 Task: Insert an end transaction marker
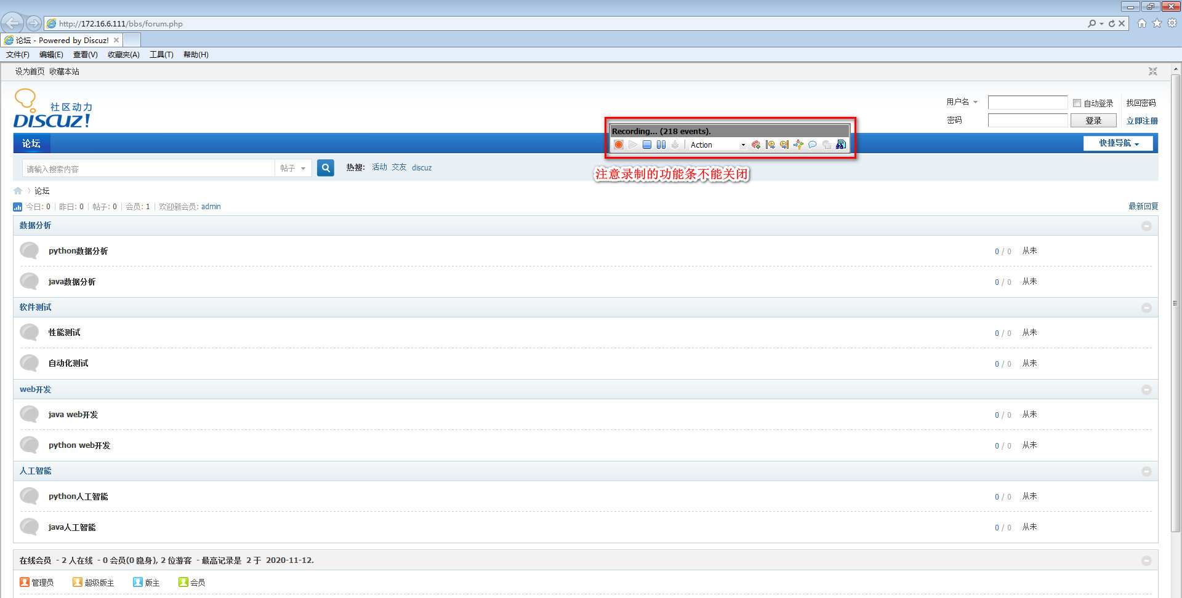[784, 145]
